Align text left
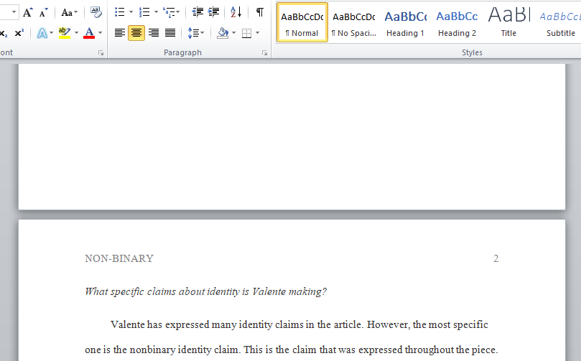The height and width of the screenshot is (361, 581). click(x=120, y=33)
